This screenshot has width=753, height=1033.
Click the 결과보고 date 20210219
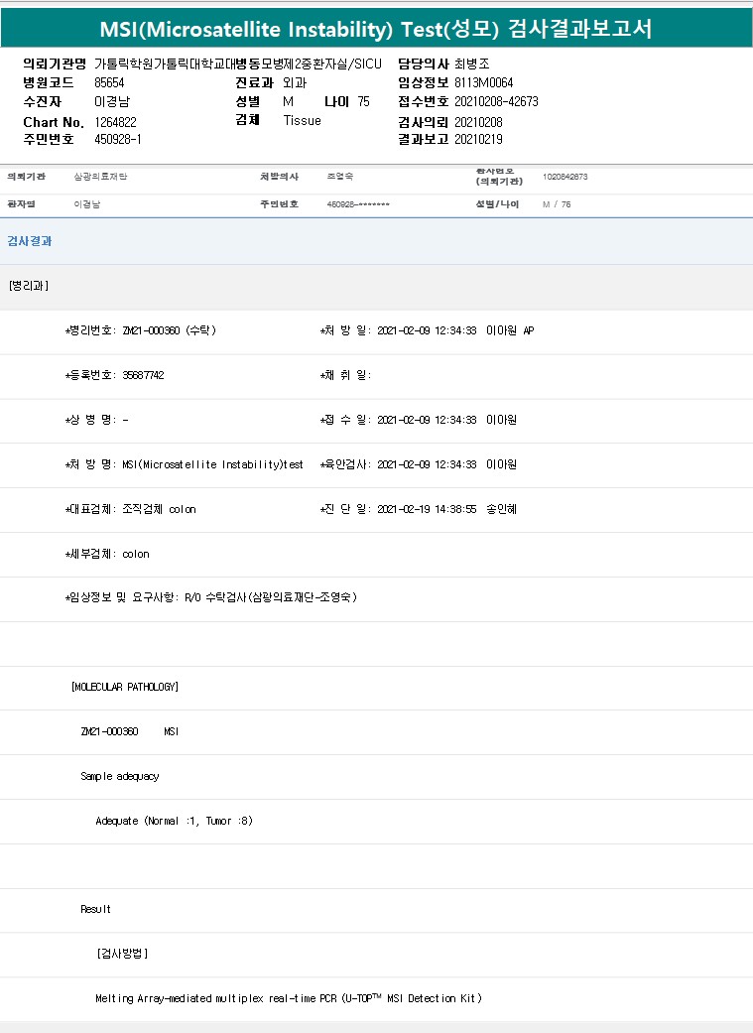click(480, 139)
